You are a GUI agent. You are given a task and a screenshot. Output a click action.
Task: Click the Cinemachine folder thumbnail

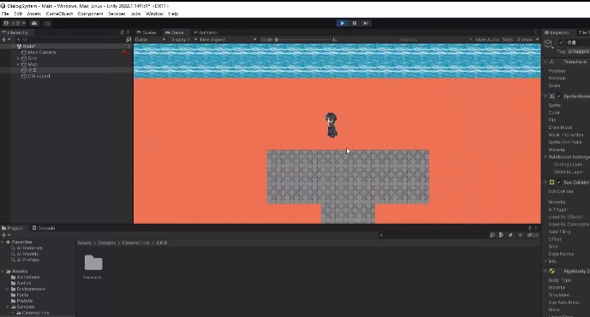pyautogui.click(x=93, y=262)
